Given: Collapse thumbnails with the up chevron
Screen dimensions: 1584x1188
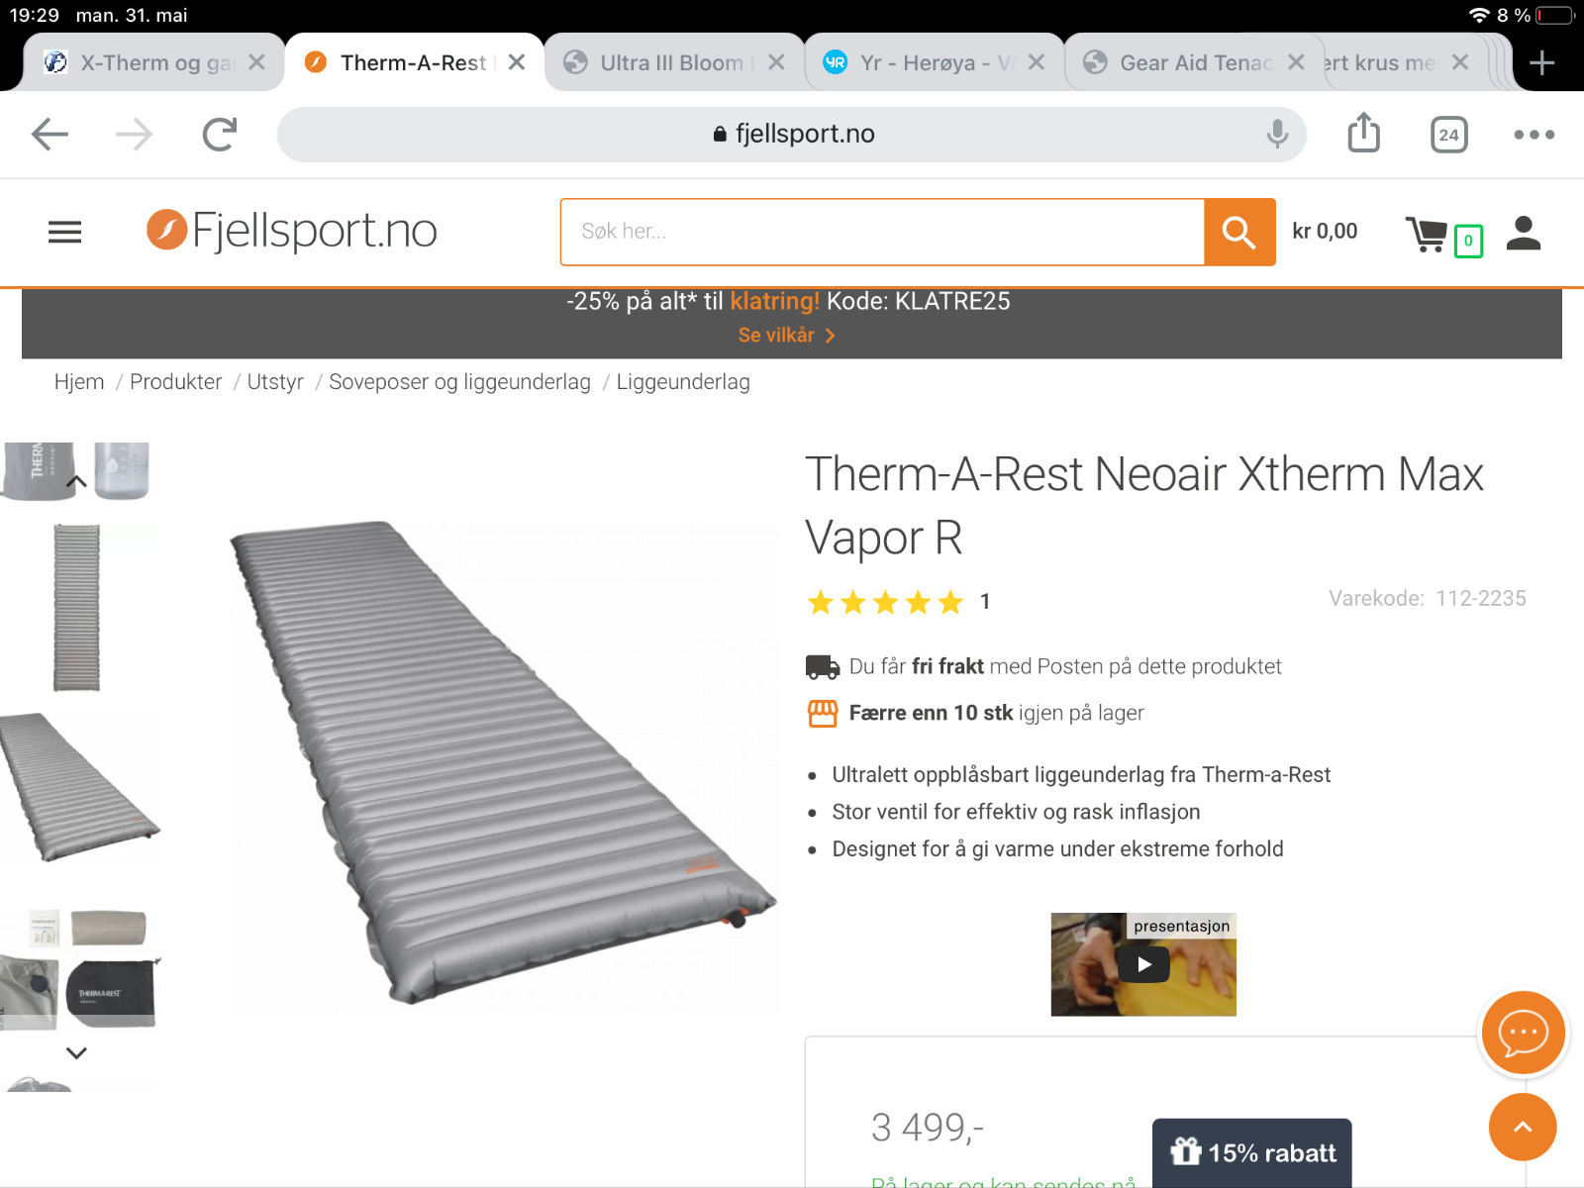Looking at the screenshot, I should tap(76, 482).
